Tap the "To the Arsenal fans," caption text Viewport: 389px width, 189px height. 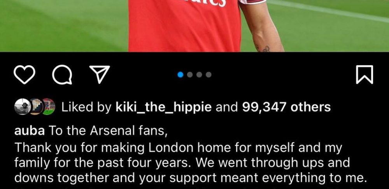pos(108,131)
